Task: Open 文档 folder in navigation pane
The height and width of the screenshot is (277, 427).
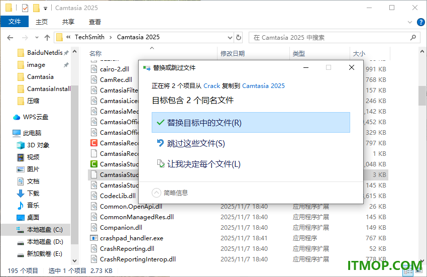Action: coord(28,181)
